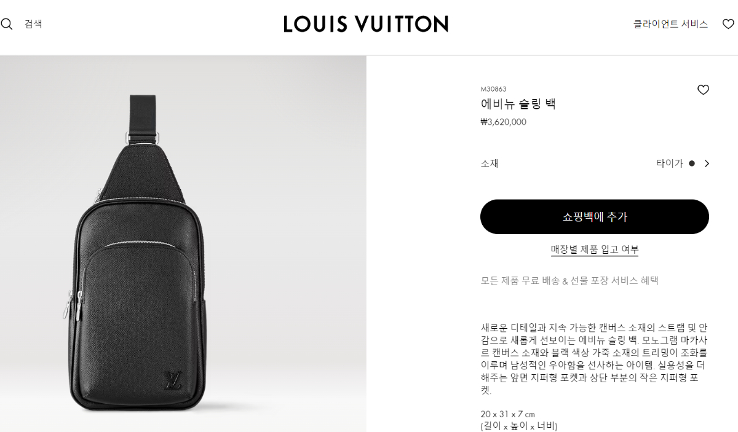Open the 검색 search label
Viewport: 738px width, 432px height.
click(33, 24)
